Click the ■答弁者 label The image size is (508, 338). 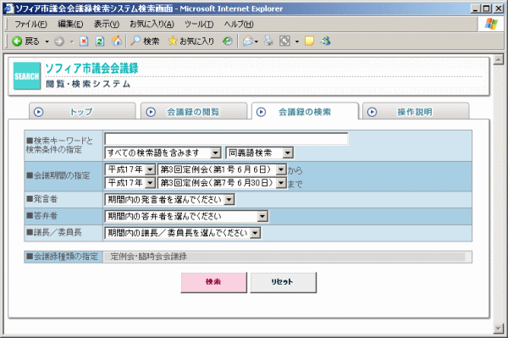click(41, 215)
